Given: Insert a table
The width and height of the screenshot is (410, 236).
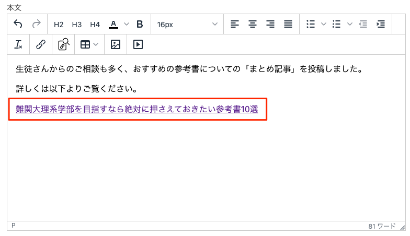Looking at the screenshot, I should [85, 45].
